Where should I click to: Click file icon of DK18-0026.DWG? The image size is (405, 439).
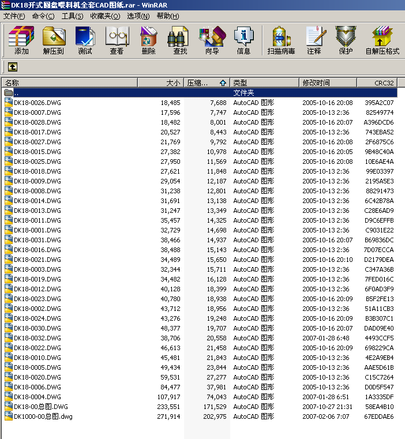[9, 103]
